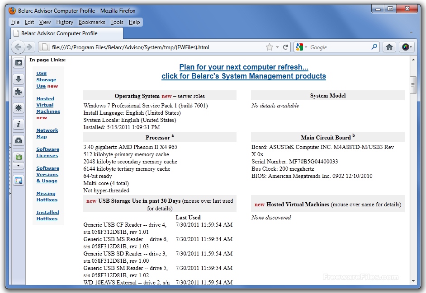Screen dimensions: 426x293
Task: Open dropdown below the recycle folder icon
Action: (x=19, y=166)
